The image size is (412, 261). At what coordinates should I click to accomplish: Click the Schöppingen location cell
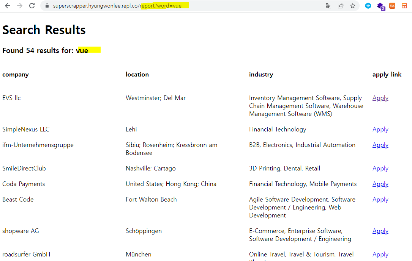(x=144, y=231)
